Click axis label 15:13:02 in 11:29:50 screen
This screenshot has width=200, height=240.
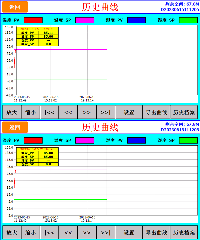point(51,100)
